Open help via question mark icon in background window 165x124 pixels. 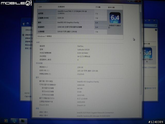156,30
